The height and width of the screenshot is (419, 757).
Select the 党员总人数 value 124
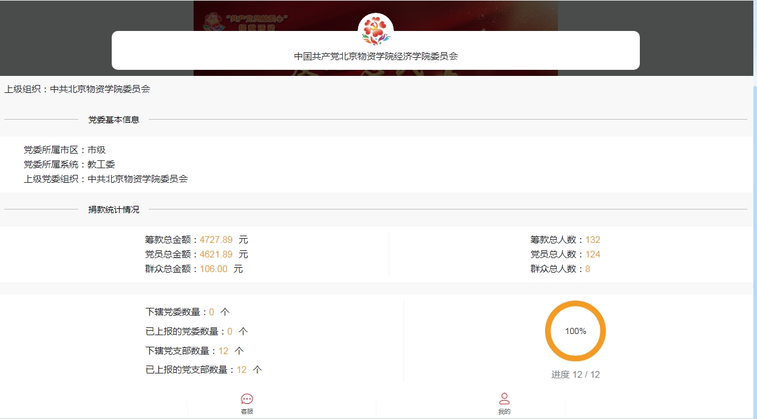coord(592,254)
